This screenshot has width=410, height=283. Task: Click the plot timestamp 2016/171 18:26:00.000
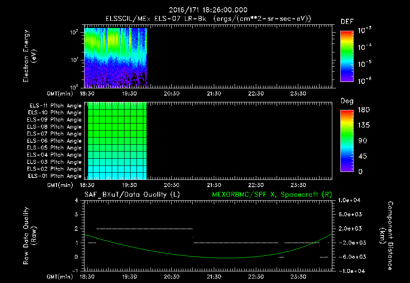pyautogui.click(x=208, y=10)
